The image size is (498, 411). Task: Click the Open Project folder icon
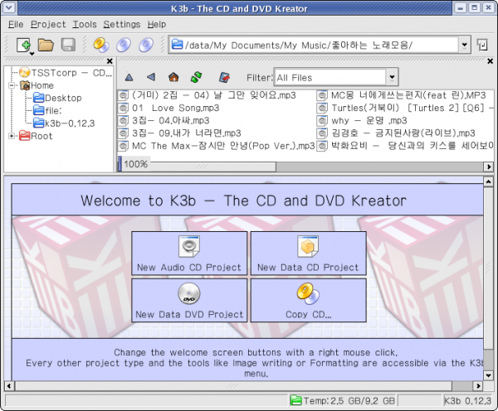(46, 45)
